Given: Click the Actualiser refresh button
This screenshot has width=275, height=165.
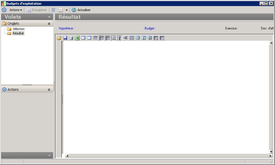Looking at the screenshot, I should [x=81, y=10].
